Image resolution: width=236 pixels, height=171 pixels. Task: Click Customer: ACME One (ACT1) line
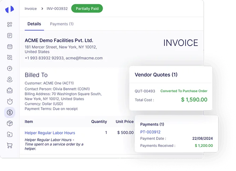click(x=49, y=83)
